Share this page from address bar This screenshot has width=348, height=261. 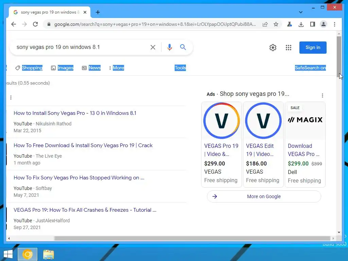tap(265, 24)
